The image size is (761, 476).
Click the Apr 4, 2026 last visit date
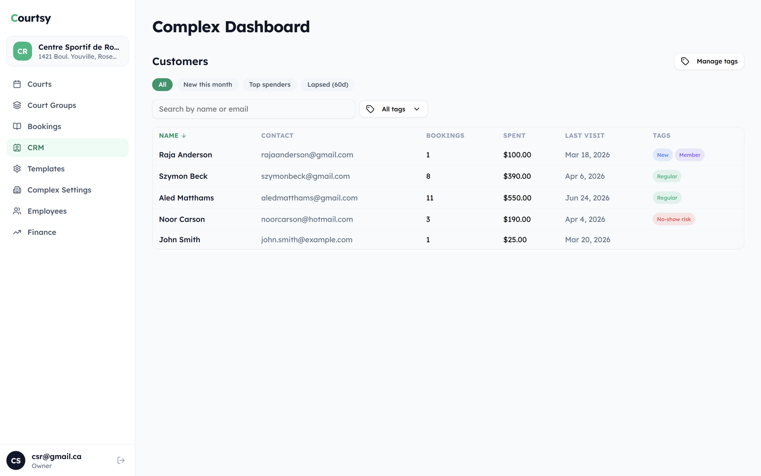[x=585, y=219]
